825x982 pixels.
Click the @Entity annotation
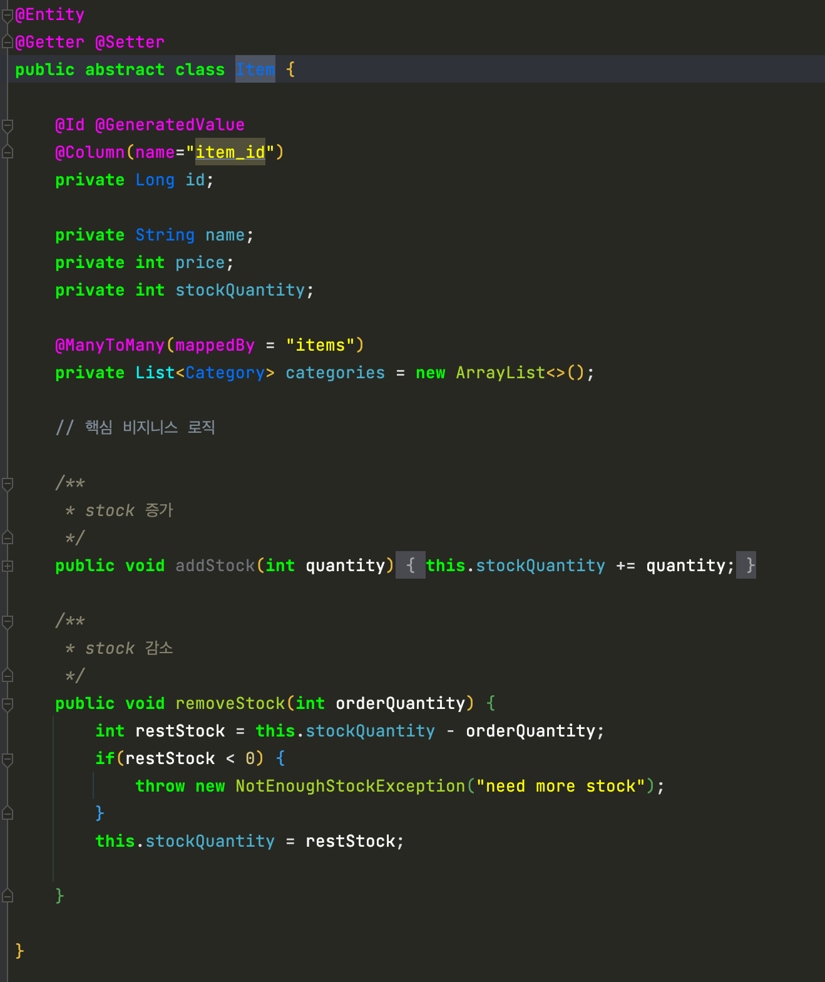tap(50, 14)
